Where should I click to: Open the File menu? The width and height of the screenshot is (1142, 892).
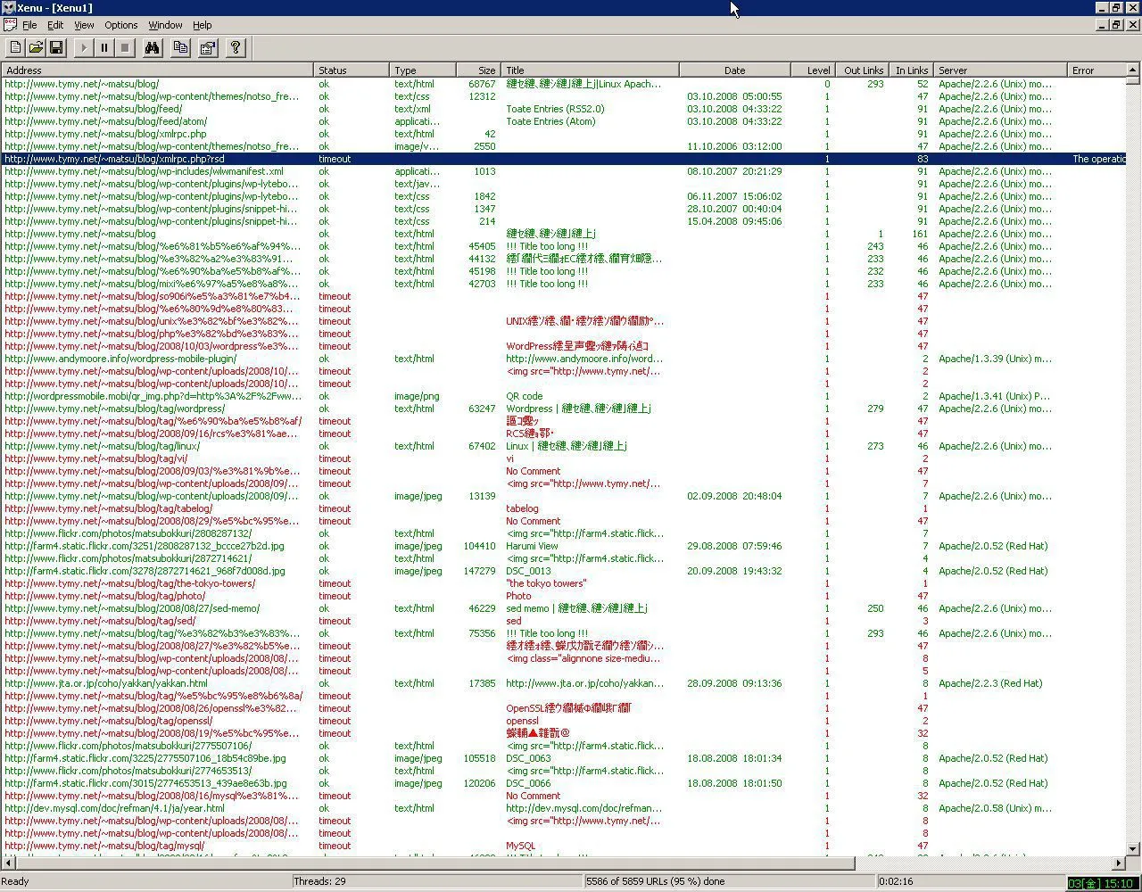(x=29, y=25)
